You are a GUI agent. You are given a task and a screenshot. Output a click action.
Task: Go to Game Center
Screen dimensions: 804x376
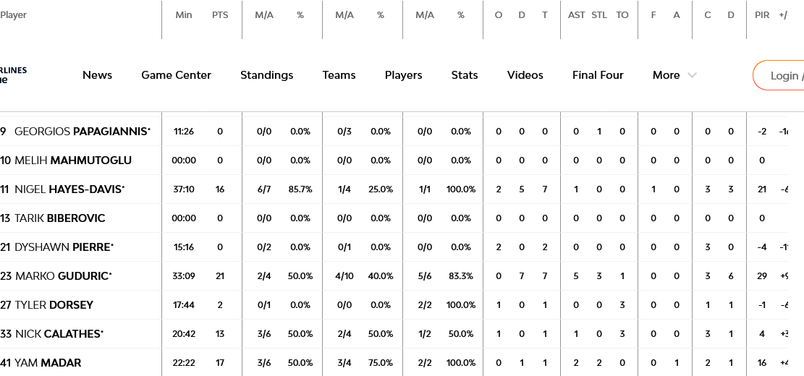coord(176,75)
